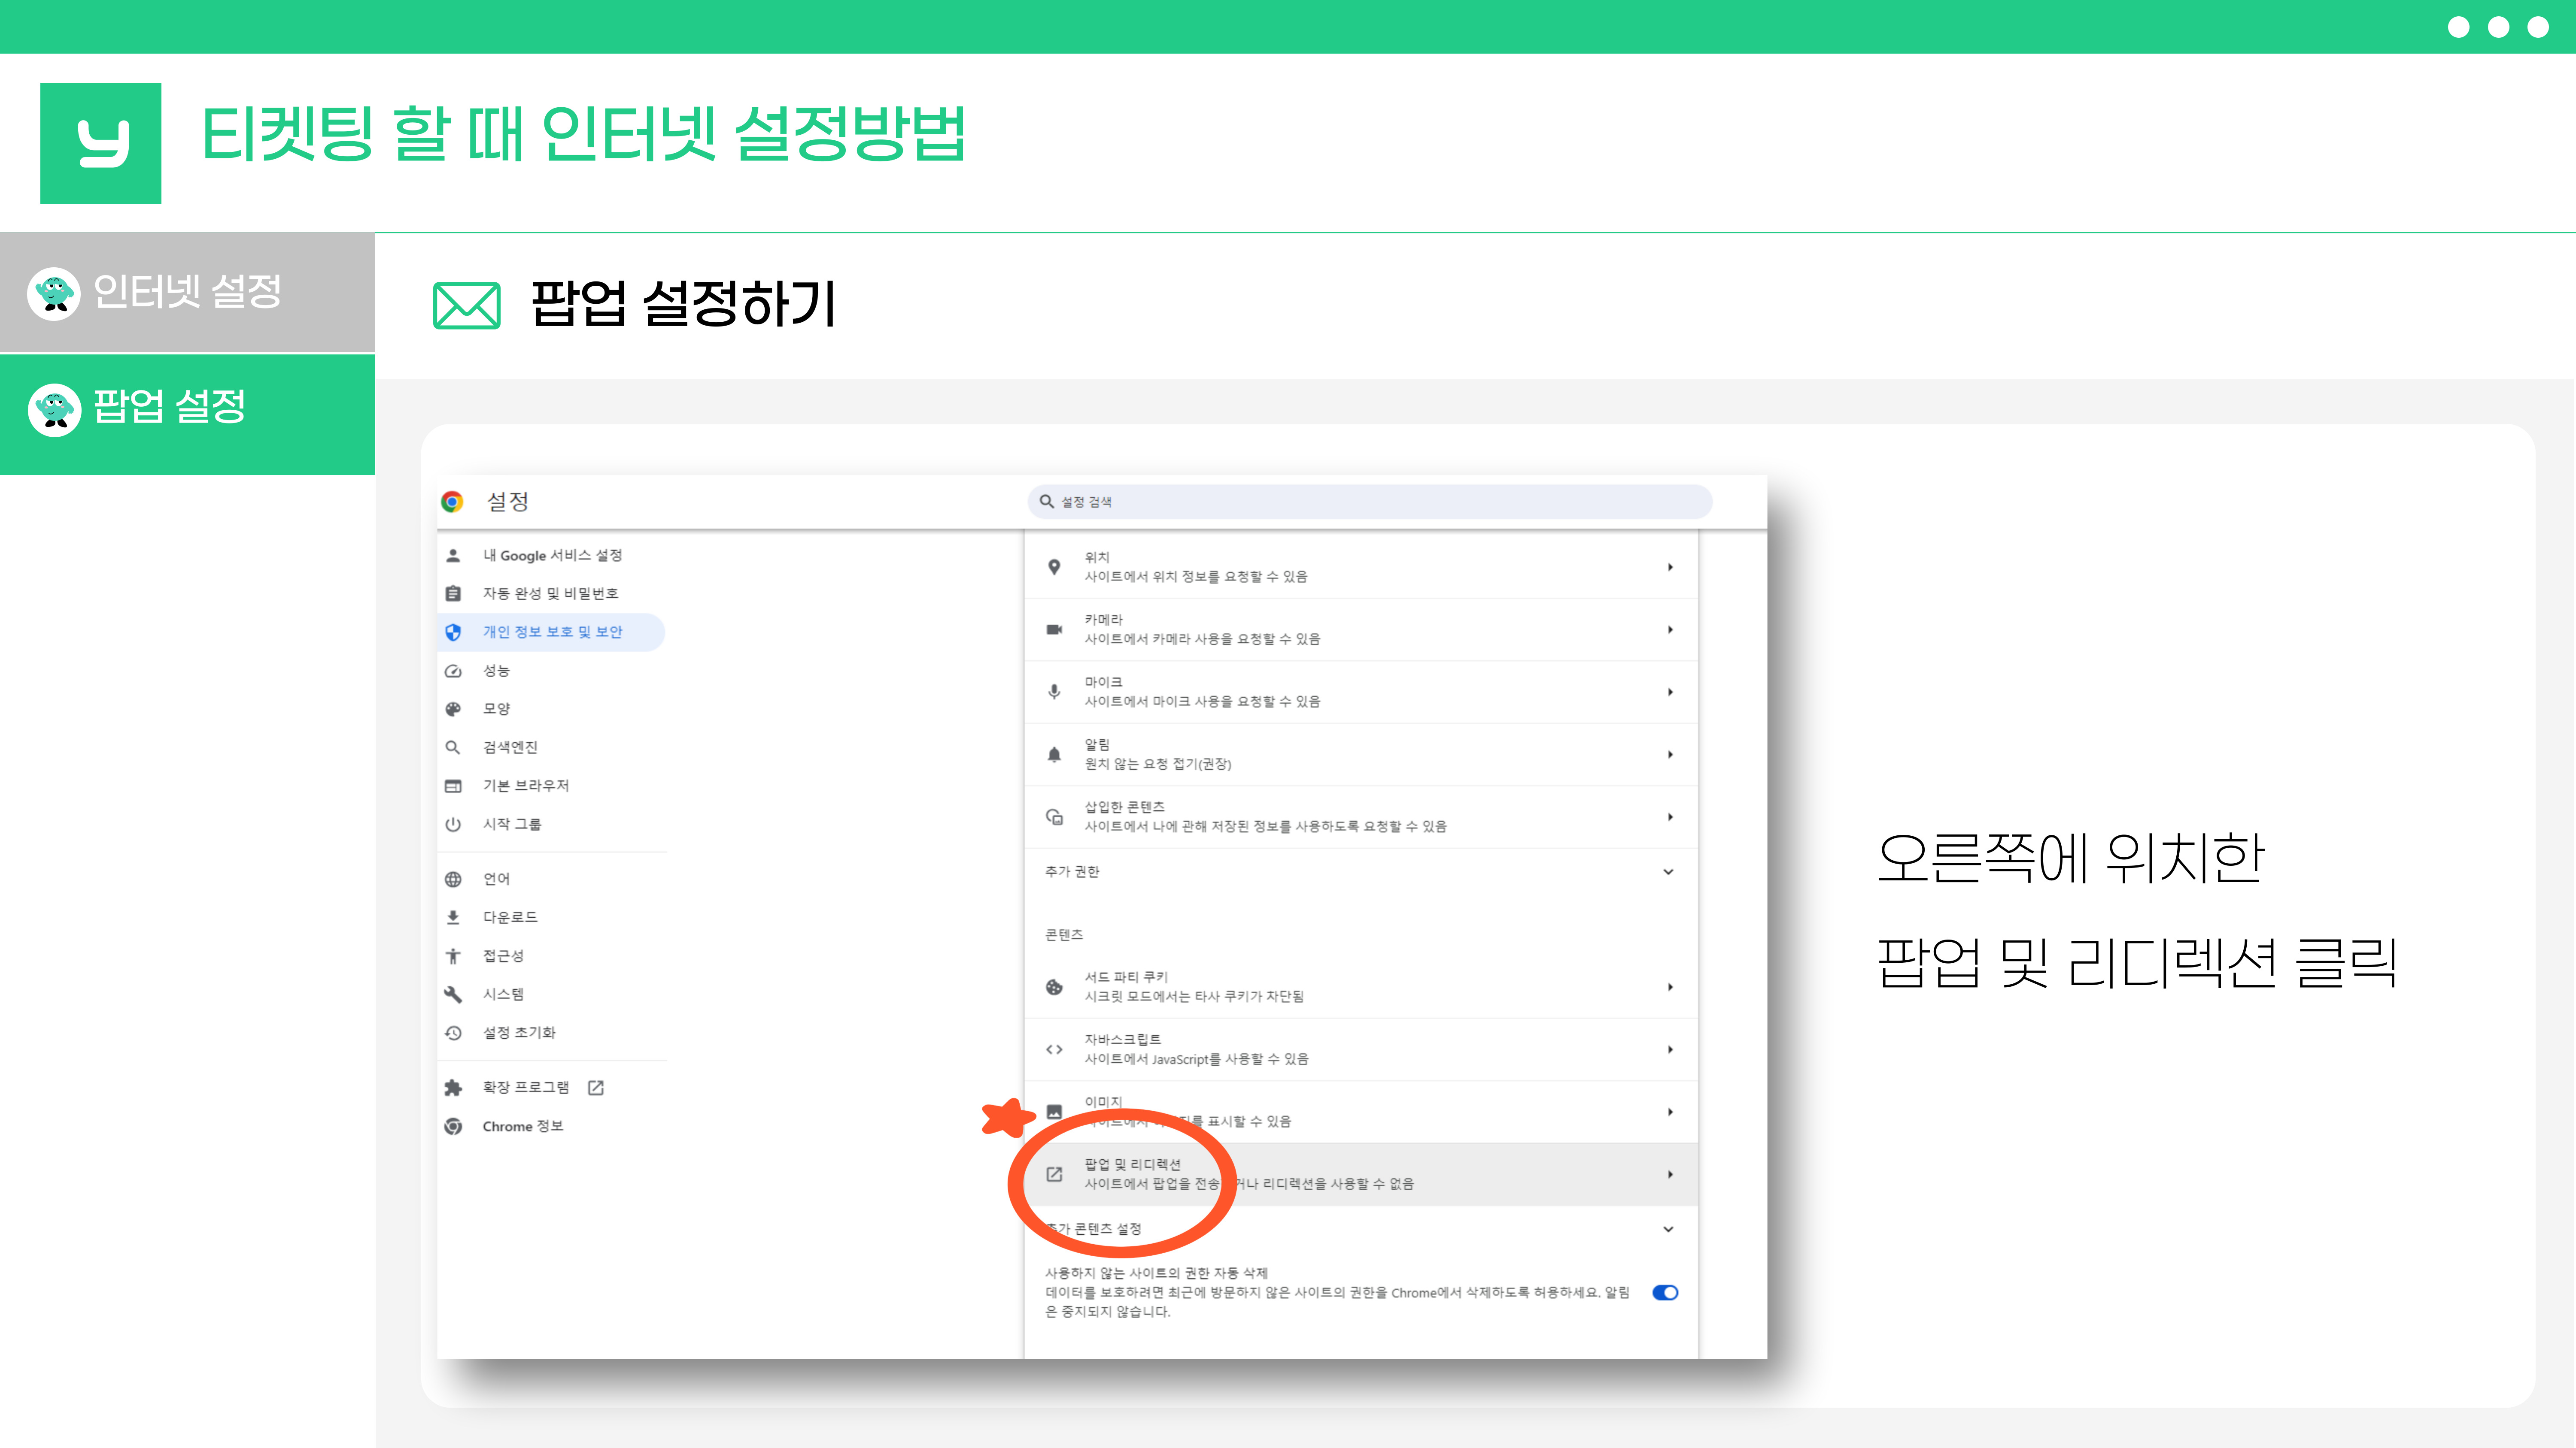This screenshot has width=2576, height=1448.
Task: Click the green logo in the slide header
Action: pyautogui.click(x=101, y=143)
